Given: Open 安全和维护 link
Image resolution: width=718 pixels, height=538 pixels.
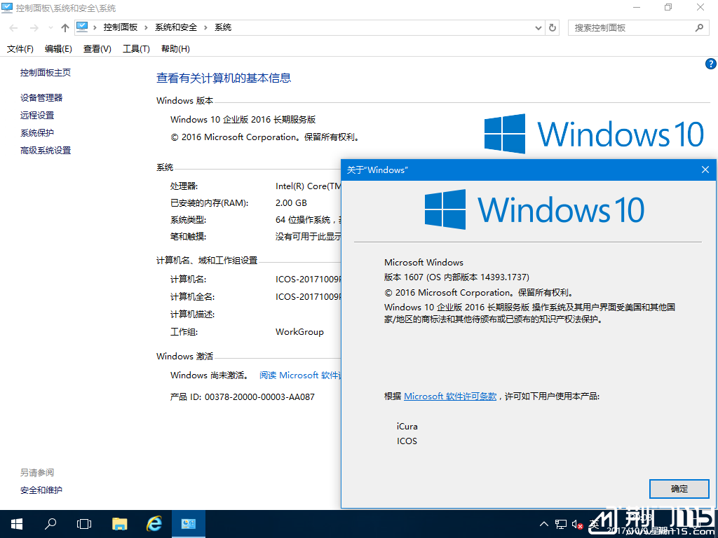Looking at the screenshot, I should [41, 490].
